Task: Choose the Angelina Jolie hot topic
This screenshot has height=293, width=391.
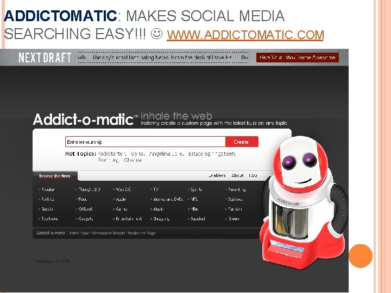Action: [x=167, y=154]
